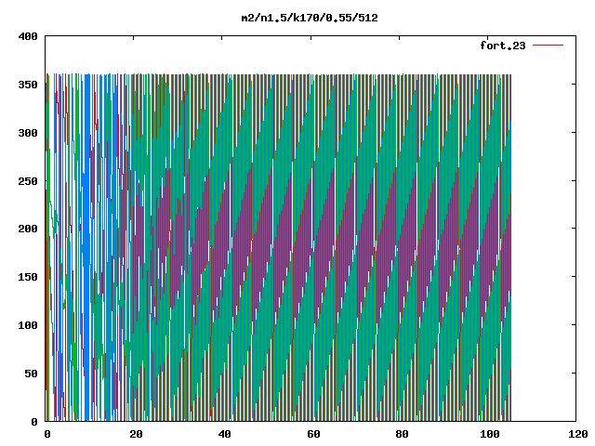Click x-axis label 120
The height and width of the screenshot is (446, 595).
tap(578, 434)
